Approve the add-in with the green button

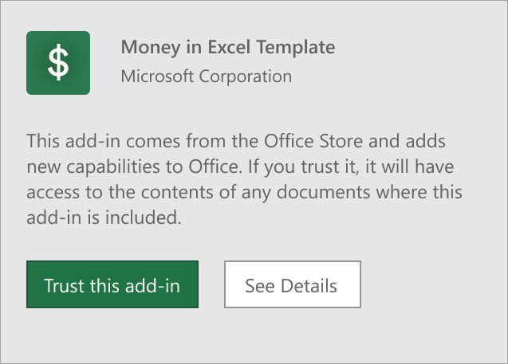coord(112,284)
